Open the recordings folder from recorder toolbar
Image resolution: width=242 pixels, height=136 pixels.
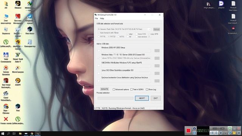coord(234,133)
